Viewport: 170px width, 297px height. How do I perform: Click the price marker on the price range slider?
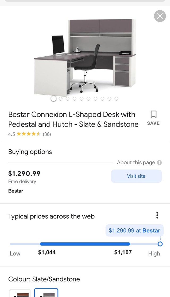coord(160,244)
